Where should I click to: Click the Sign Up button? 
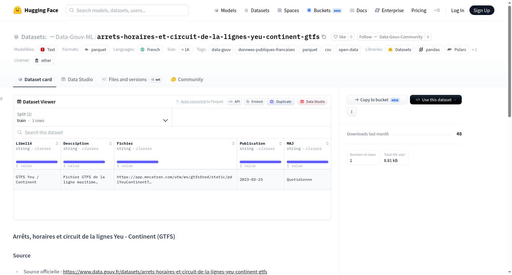(x=482, y=10)
